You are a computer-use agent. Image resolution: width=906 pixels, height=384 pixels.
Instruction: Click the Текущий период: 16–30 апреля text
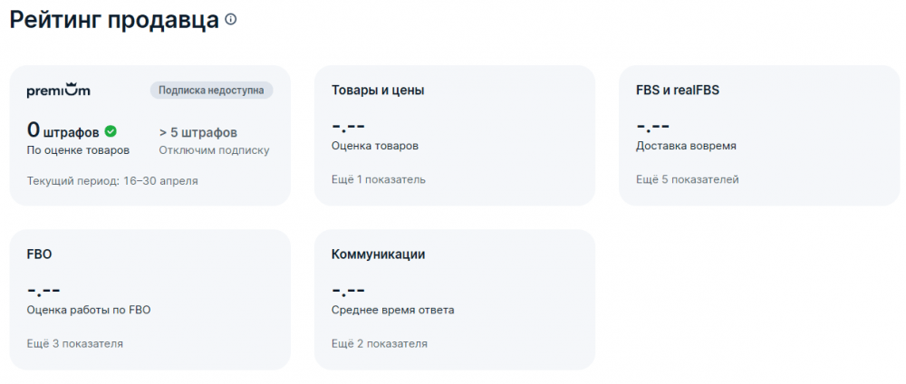tap(112, 180)
